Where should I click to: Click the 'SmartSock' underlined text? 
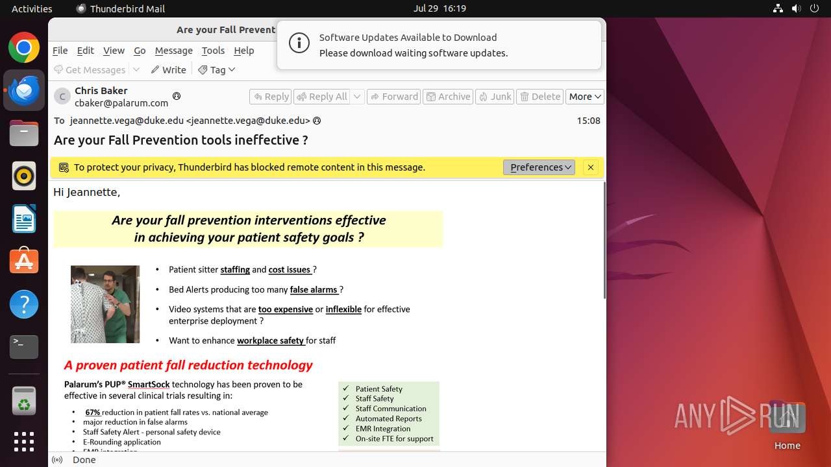(149, 385)
